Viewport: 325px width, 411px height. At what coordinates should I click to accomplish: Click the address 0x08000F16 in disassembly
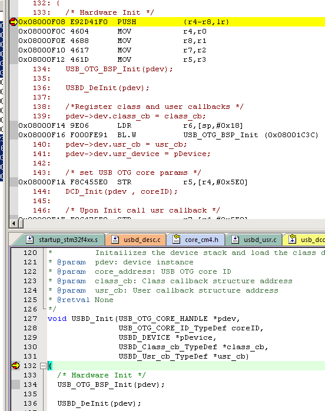[x=41, y=135]
